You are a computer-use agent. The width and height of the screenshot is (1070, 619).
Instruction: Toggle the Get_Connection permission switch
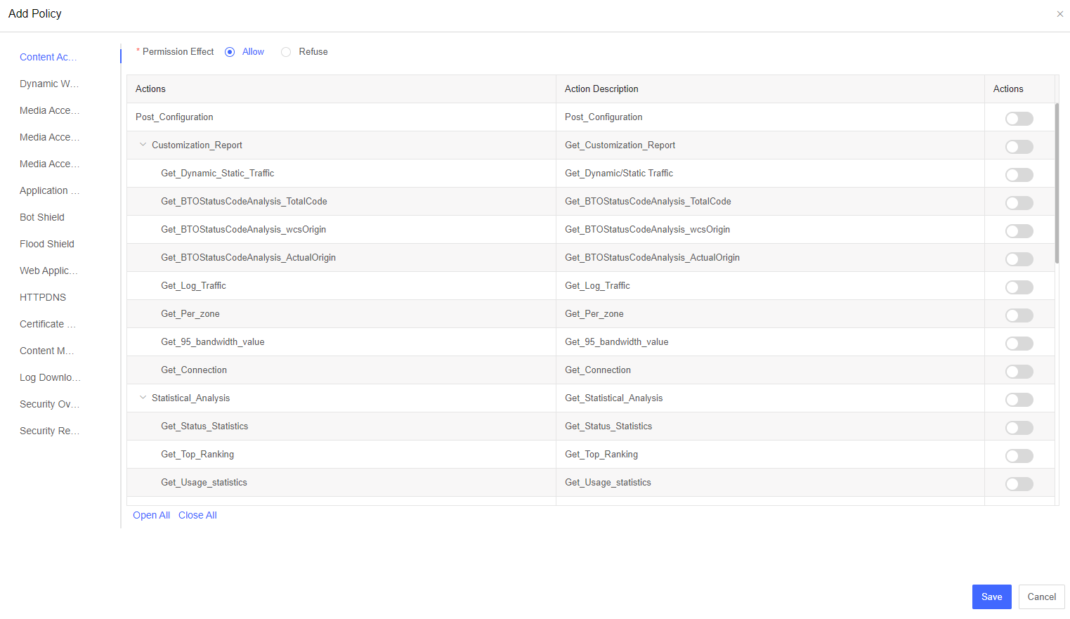pos(1019,372)
